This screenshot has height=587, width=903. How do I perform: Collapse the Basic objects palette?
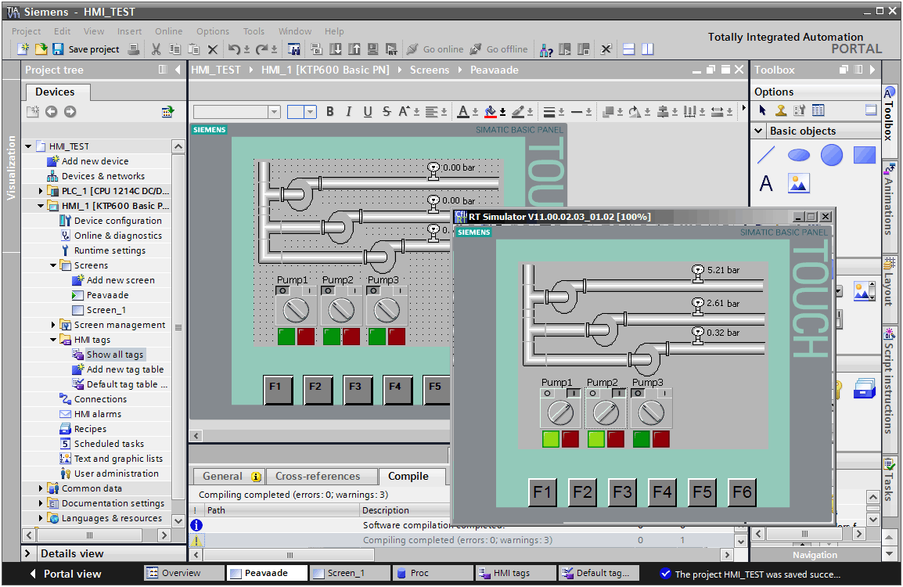(x=758, y=131)
